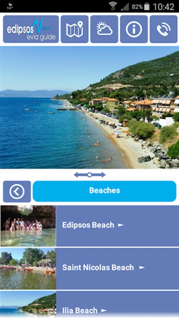Expand arrow next to Edipsos Beach
The height and width of the screenshot is (318, 179).
point(121,225)
